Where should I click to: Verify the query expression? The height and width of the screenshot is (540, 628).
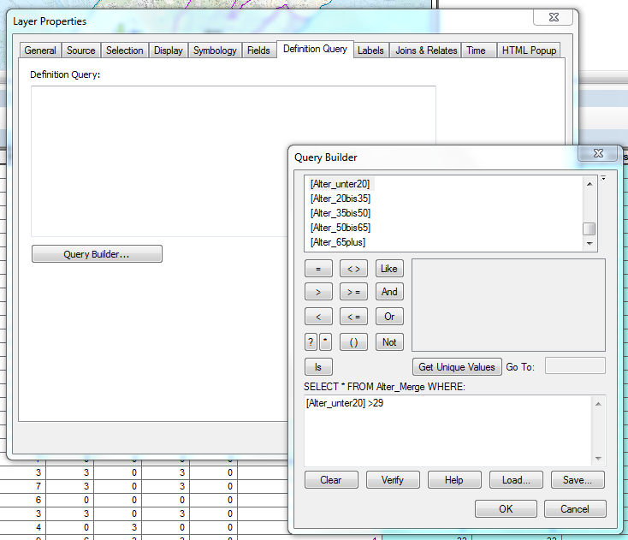click(394, 480)
